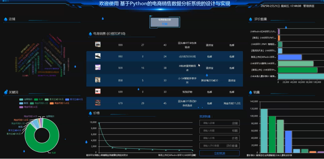Toggle the 淘金币抵3.4元 legend entry
The image size is (324, 159).
click(28, 107)
